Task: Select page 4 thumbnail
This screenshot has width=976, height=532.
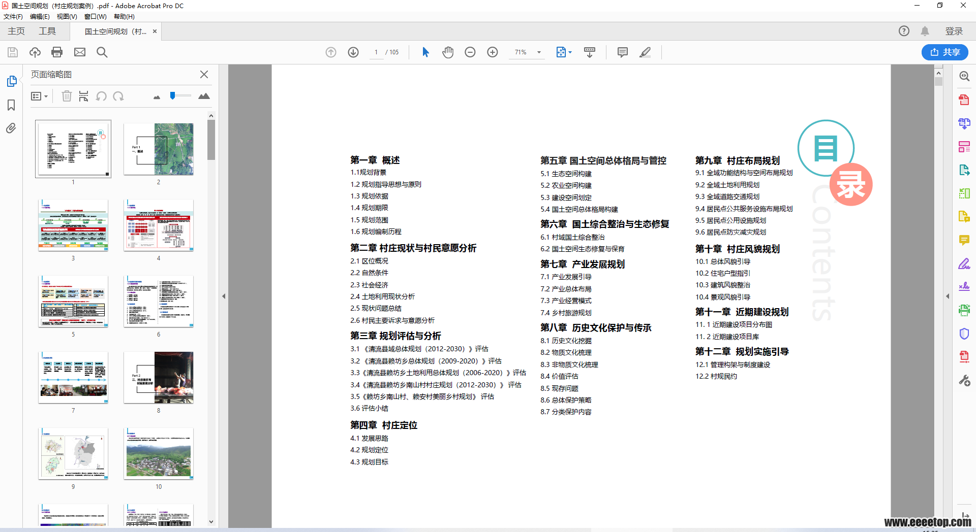Action: coord(159,225)
